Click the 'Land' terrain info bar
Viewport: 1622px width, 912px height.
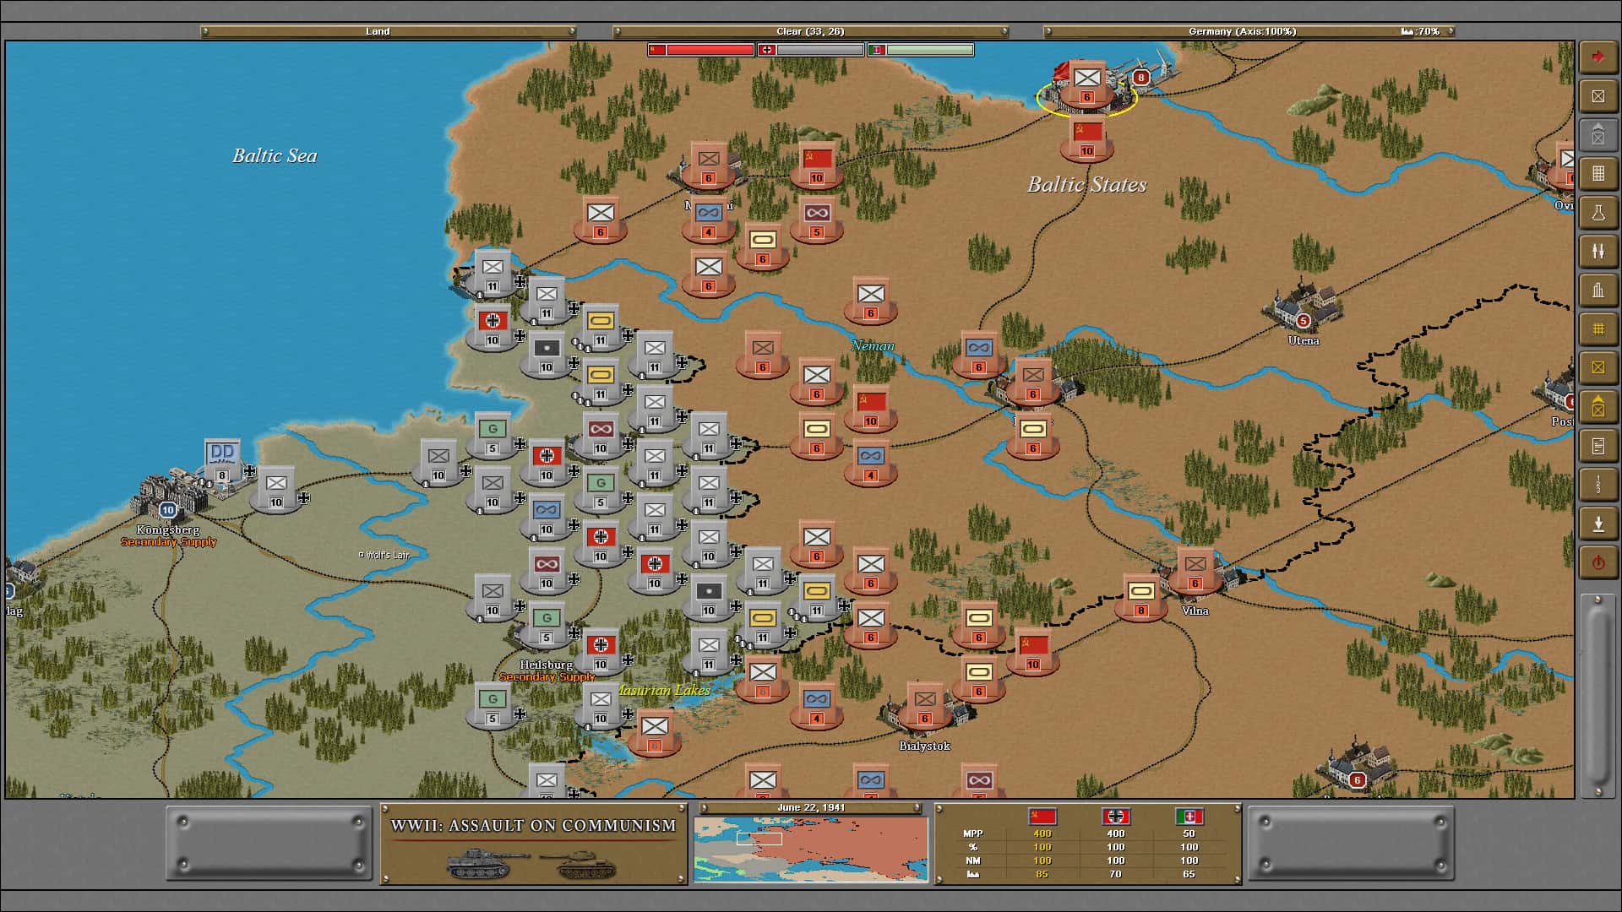[x=389, y=31]
